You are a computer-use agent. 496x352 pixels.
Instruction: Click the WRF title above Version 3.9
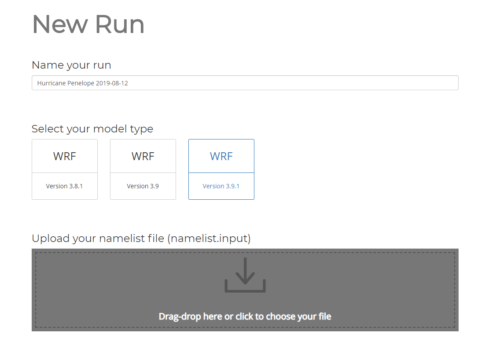tap(143, 156)
